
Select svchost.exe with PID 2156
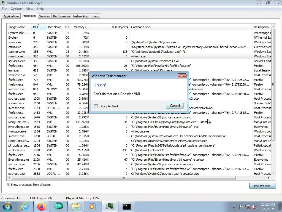[x=139, y=164]
